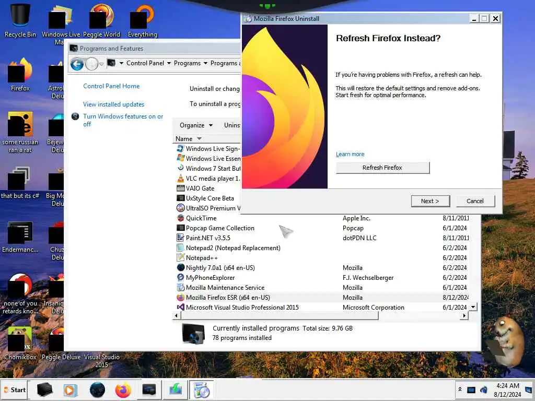
Task: Click the uninstaller taskbar button
Action: point(201,390)
